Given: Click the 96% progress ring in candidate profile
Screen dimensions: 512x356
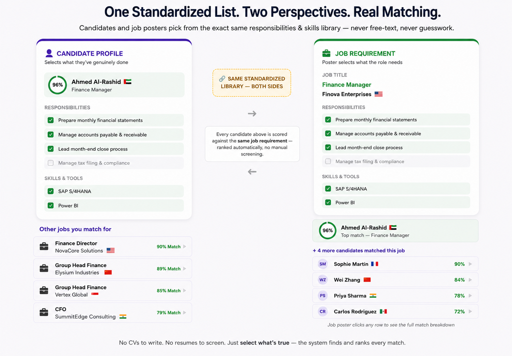Looking at the screenshot, I should (x=57, y=85).
